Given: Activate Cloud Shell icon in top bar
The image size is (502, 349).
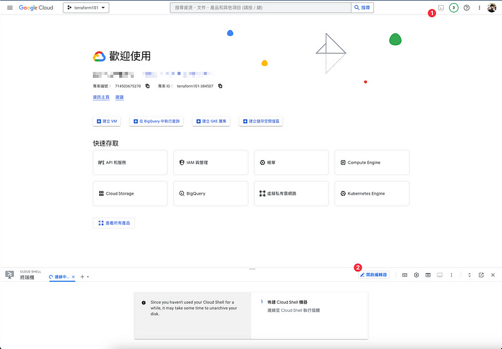Looking at the screenshot, I should coord(441,8).
